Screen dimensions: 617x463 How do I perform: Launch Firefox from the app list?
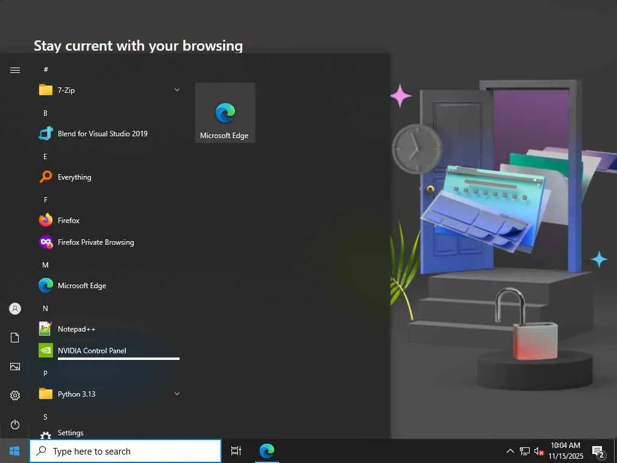[x=110, y=221]
